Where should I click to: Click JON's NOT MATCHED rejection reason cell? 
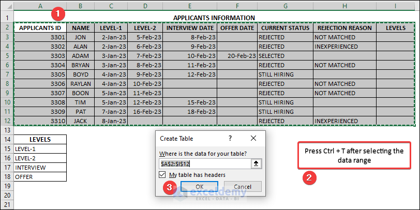pyautogui.click(x=344, y=37)
